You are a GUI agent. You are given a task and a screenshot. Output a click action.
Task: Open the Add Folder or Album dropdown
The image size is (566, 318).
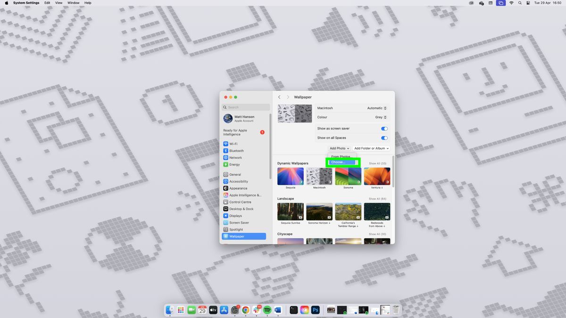pyautogui.click(x=371, y=148)
